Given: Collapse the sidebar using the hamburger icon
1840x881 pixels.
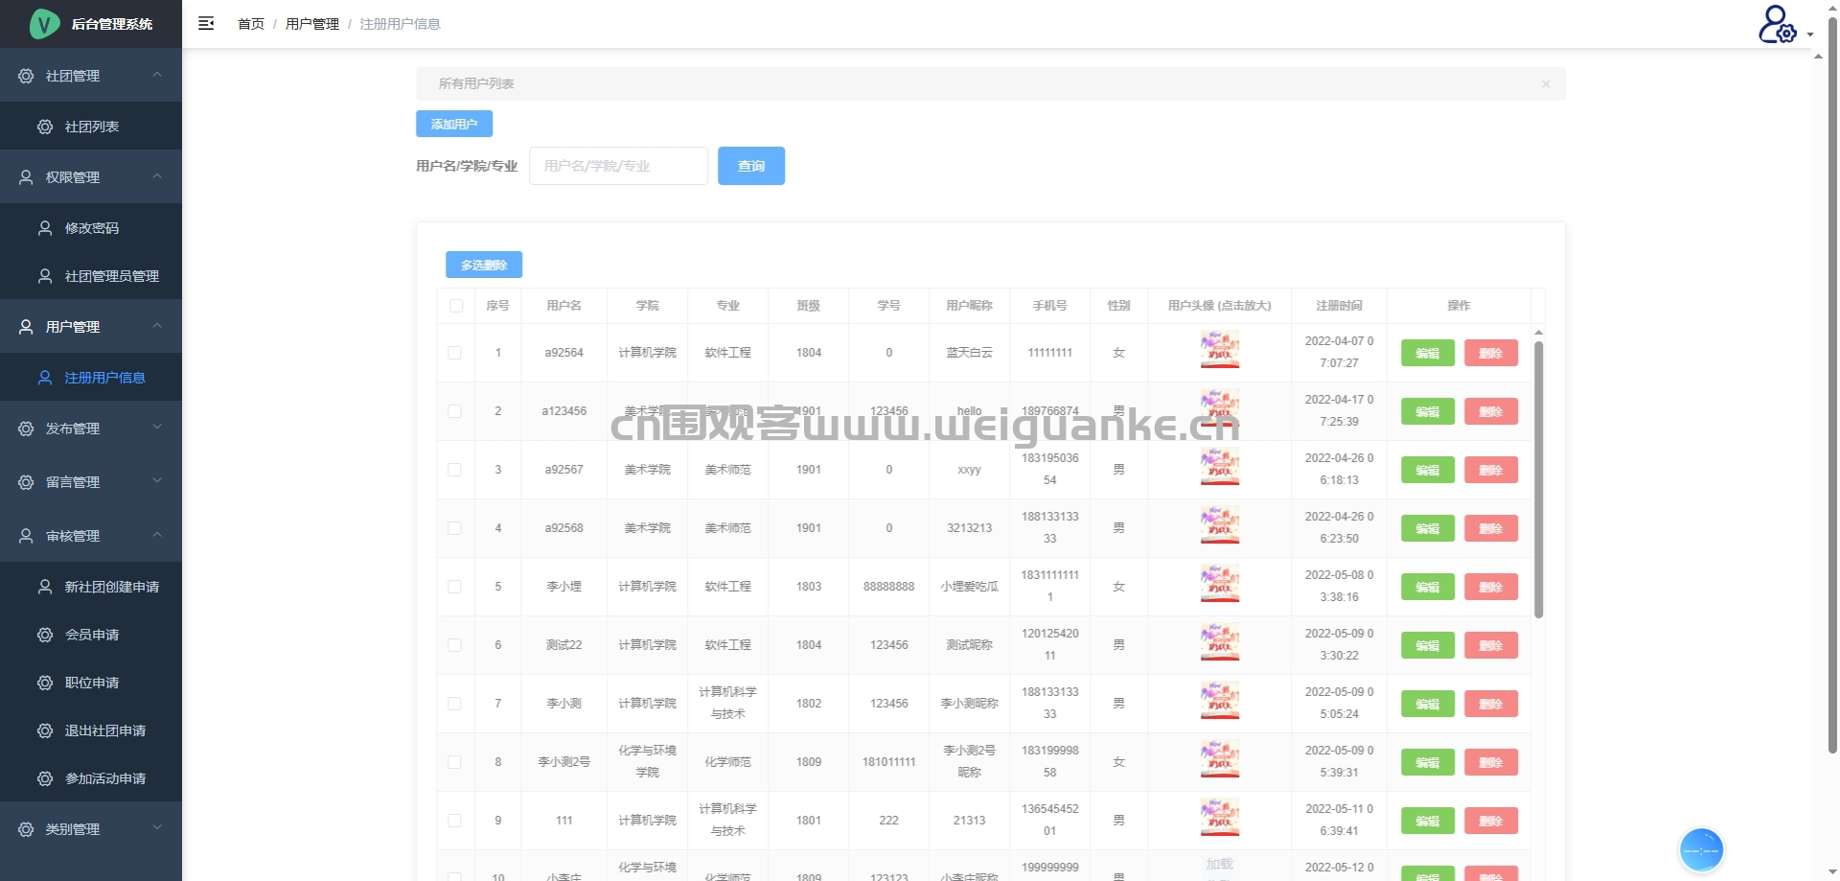Looking at the screenshot, I should pos(206,23).
